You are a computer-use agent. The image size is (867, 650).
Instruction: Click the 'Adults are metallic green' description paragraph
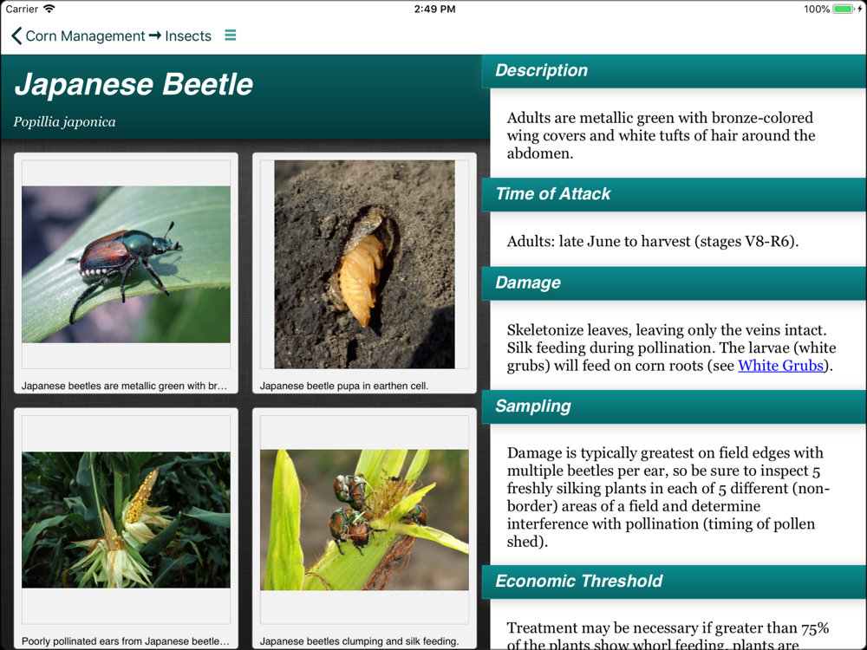point(662,135)
